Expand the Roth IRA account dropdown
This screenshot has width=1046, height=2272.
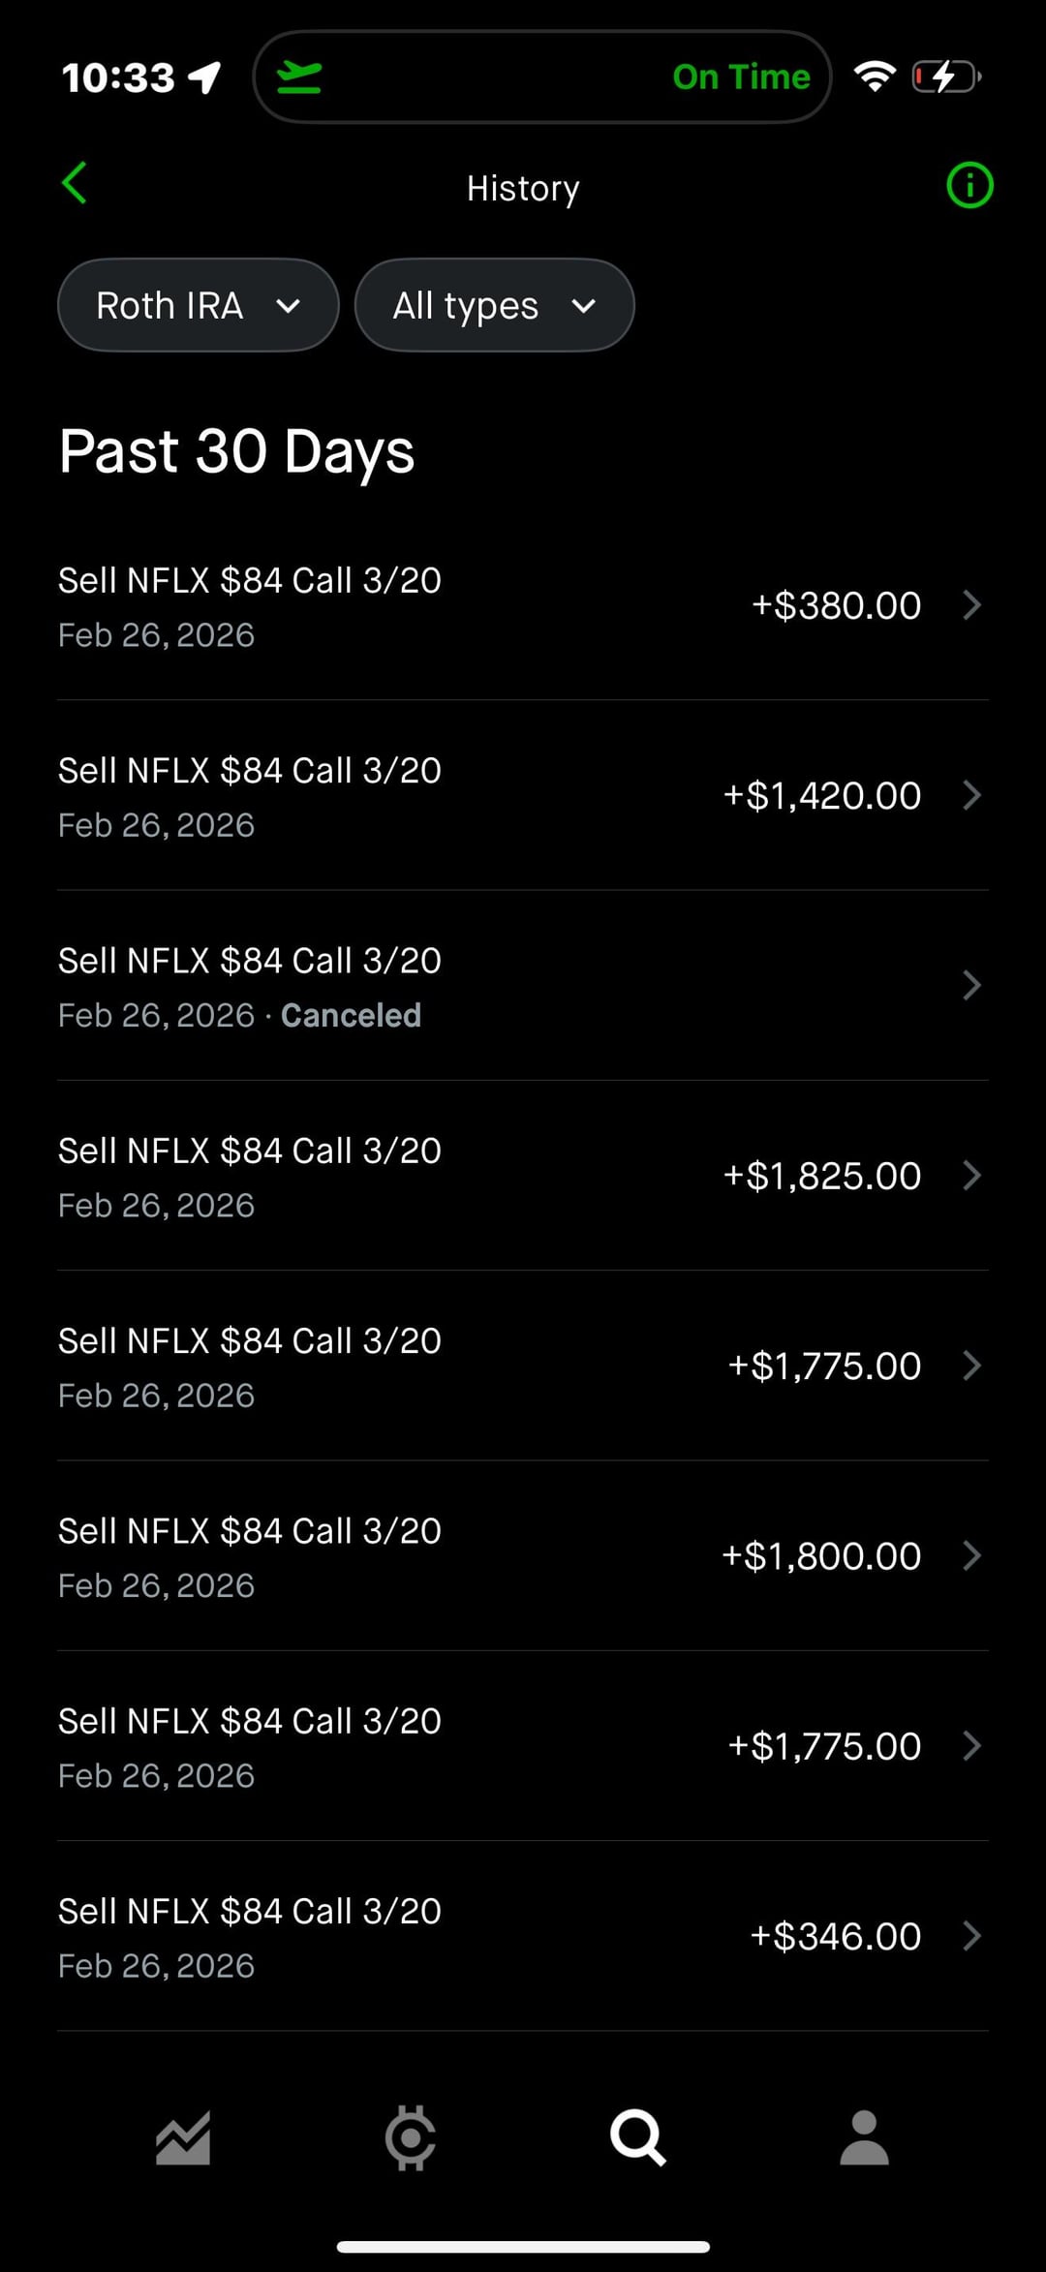pos(199,305)
